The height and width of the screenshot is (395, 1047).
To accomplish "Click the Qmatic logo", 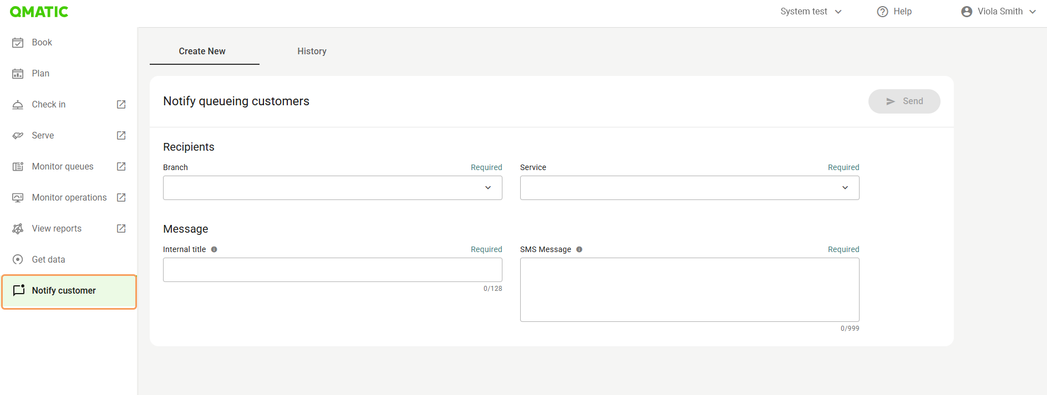I will (x=39, y=12).
